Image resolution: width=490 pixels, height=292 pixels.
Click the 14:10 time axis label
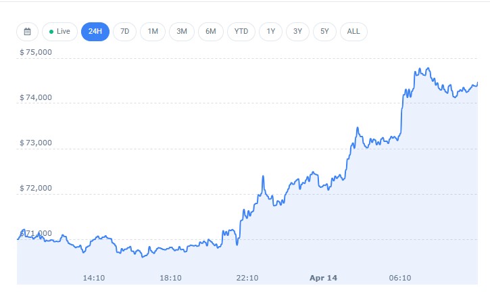(94, 277)
